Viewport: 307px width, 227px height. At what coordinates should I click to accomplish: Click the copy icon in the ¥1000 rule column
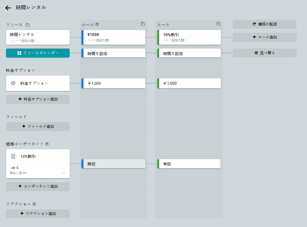[143, 24]
